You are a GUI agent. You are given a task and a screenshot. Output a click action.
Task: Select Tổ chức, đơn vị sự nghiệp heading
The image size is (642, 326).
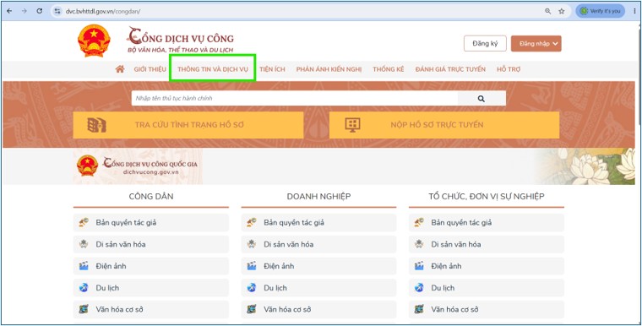[487, 196]
